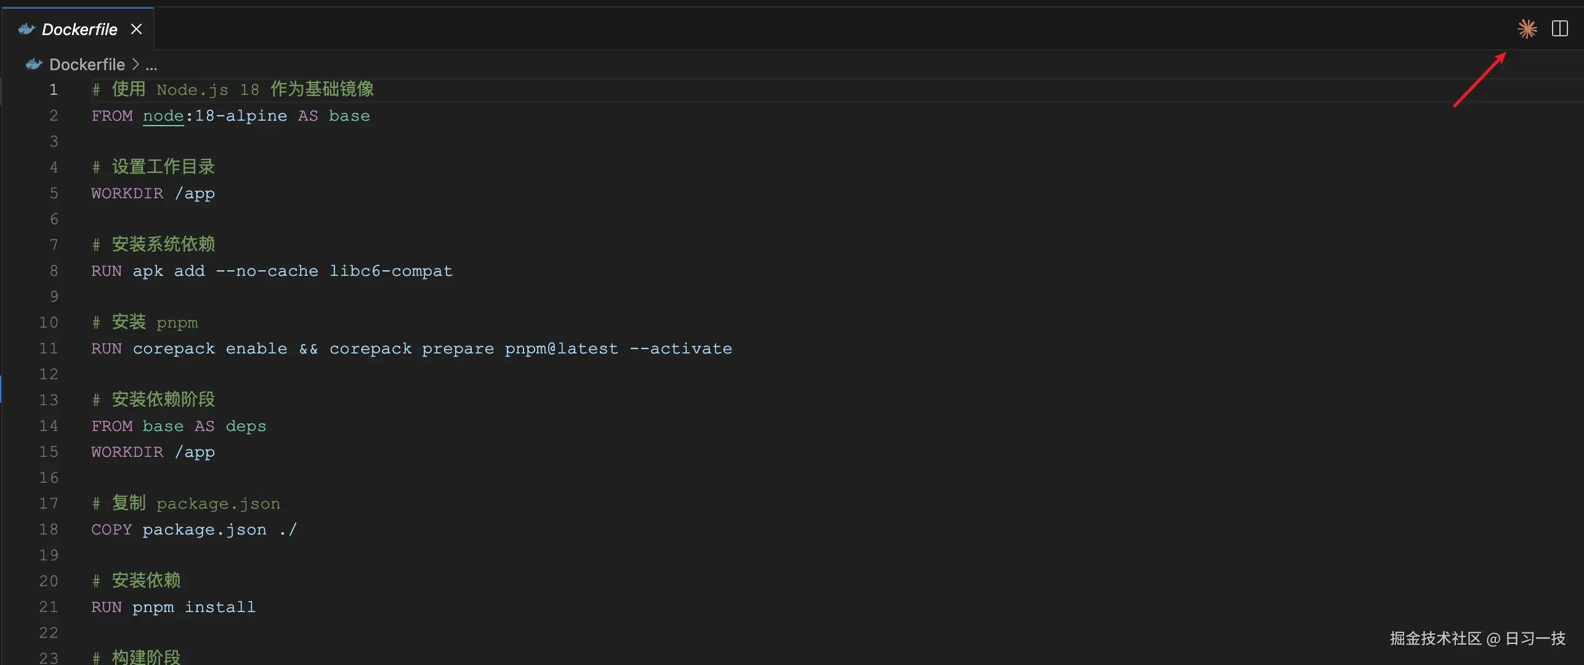Place cursor on the RUN pnpm install line
This screenshot has height=665, width=1584.
tap(173, 607)
